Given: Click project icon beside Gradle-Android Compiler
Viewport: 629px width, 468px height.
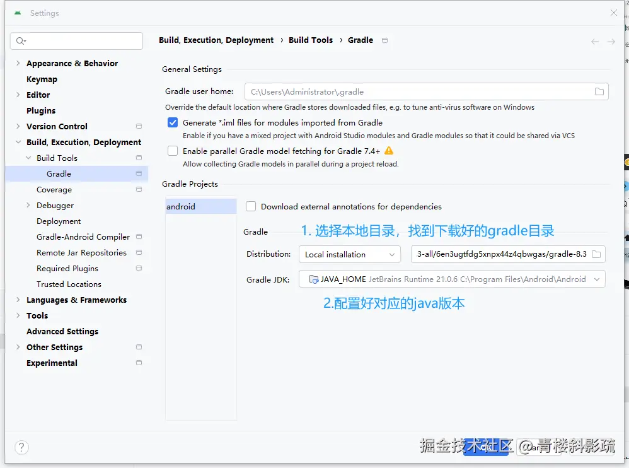Looking at the screenshot, I should click(x=139, y=237).
